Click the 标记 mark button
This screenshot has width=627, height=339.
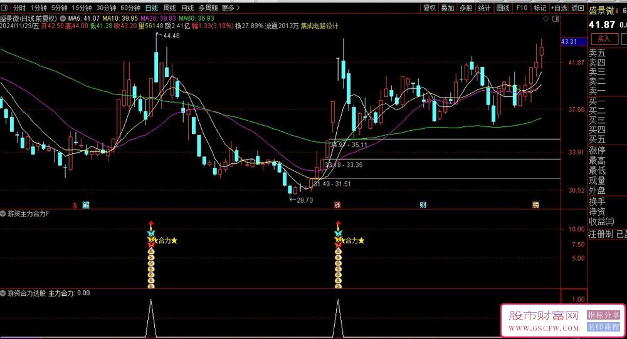tap(540, 8)
